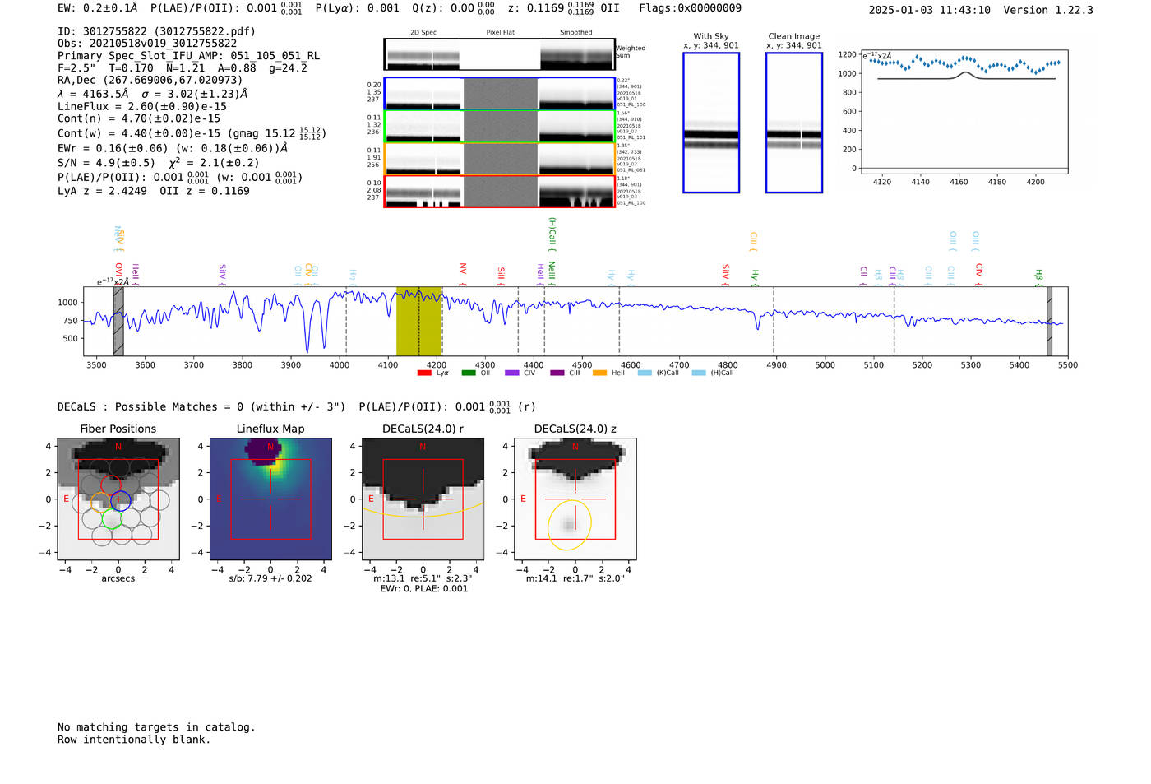The image size is (1151, 784).
Task: Click the blue fiber circle in Fiber Positions
Action: pyautogui.click(x=121, y=499)
